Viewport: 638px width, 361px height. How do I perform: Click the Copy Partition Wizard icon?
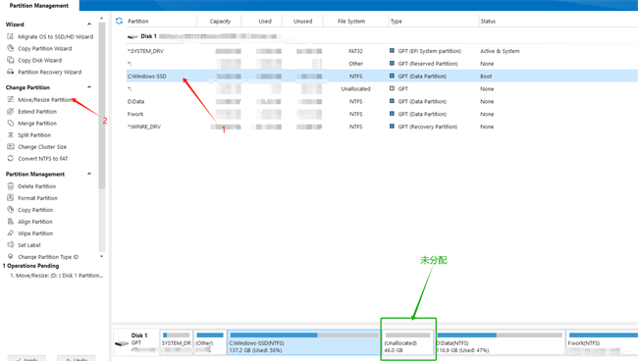[x=11, y=48]
